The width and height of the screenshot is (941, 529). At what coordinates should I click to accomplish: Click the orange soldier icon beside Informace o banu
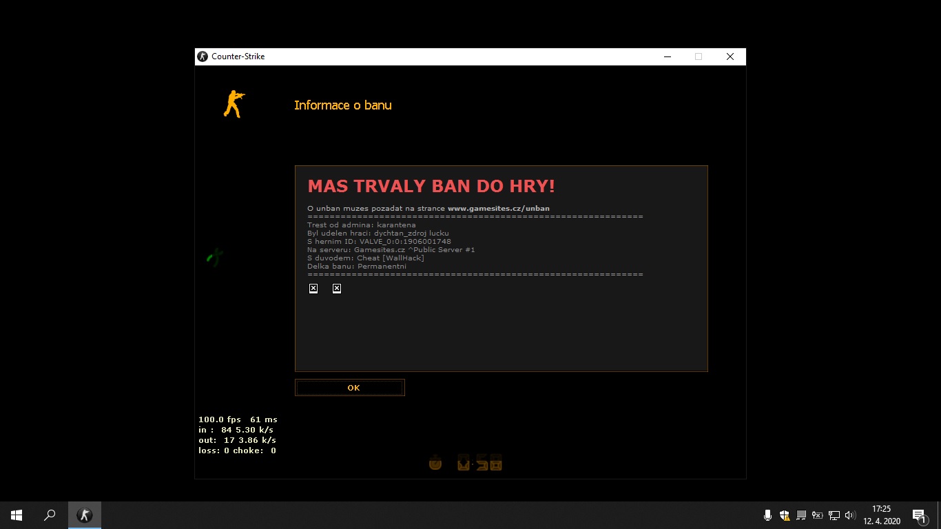[234, 104]
